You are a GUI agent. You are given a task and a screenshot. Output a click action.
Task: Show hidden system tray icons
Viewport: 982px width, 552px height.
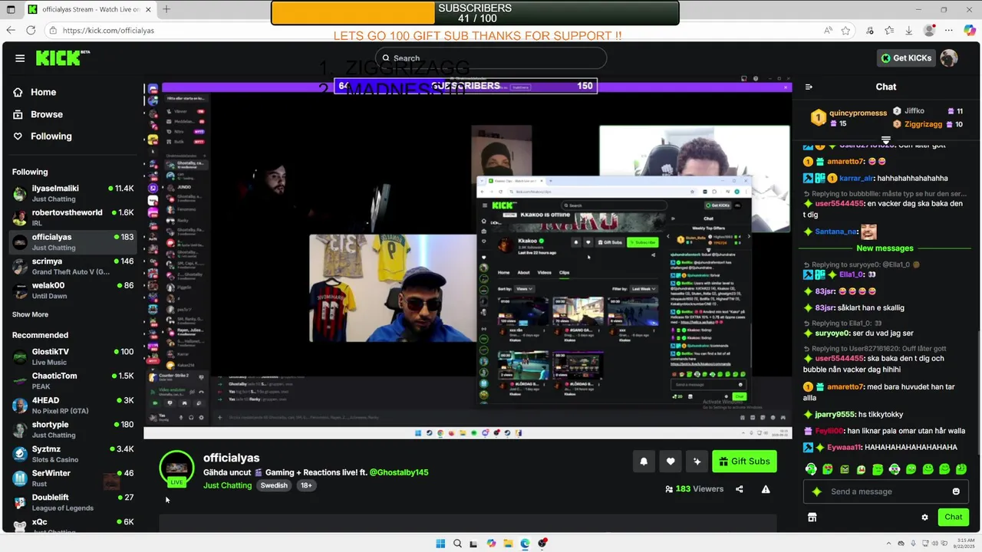coord(889,544)
